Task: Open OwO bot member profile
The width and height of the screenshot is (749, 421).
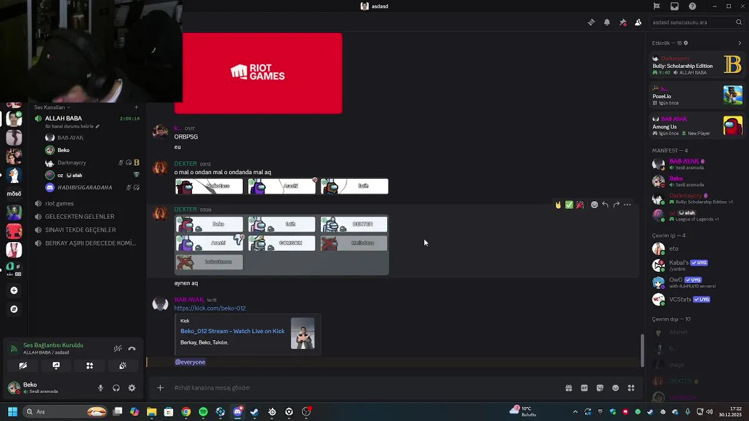Action: click(698, 282)
